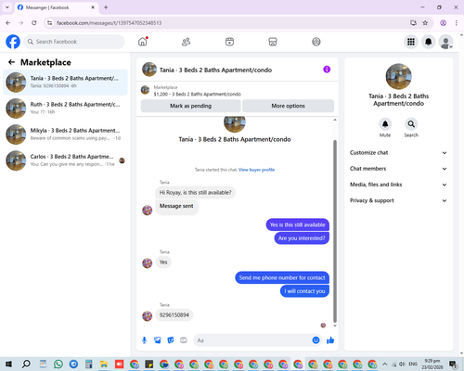
Task: Click the 'Are you interested?' message
Action: [302, 238]
